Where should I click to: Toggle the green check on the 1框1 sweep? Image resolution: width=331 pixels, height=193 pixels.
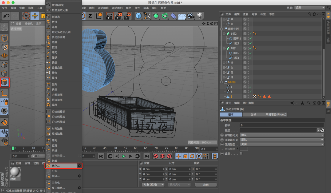250,48
